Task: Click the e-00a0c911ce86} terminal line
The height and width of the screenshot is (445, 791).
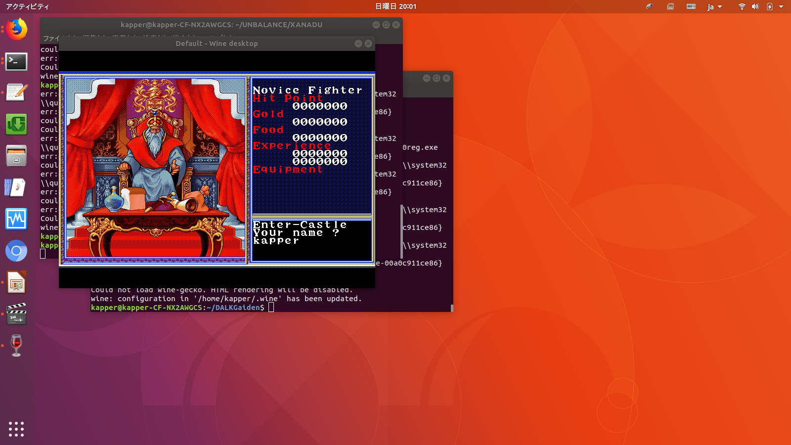Action: (409, 263)
